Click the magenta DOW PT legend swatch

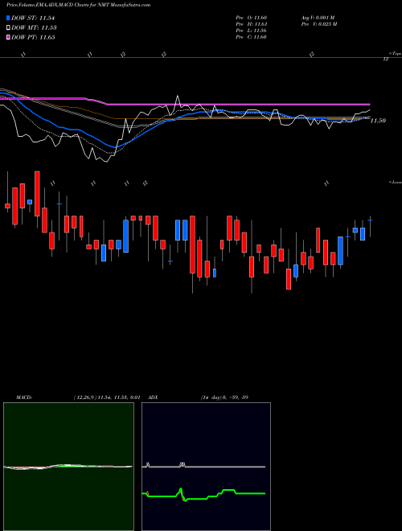click(8, 37)
